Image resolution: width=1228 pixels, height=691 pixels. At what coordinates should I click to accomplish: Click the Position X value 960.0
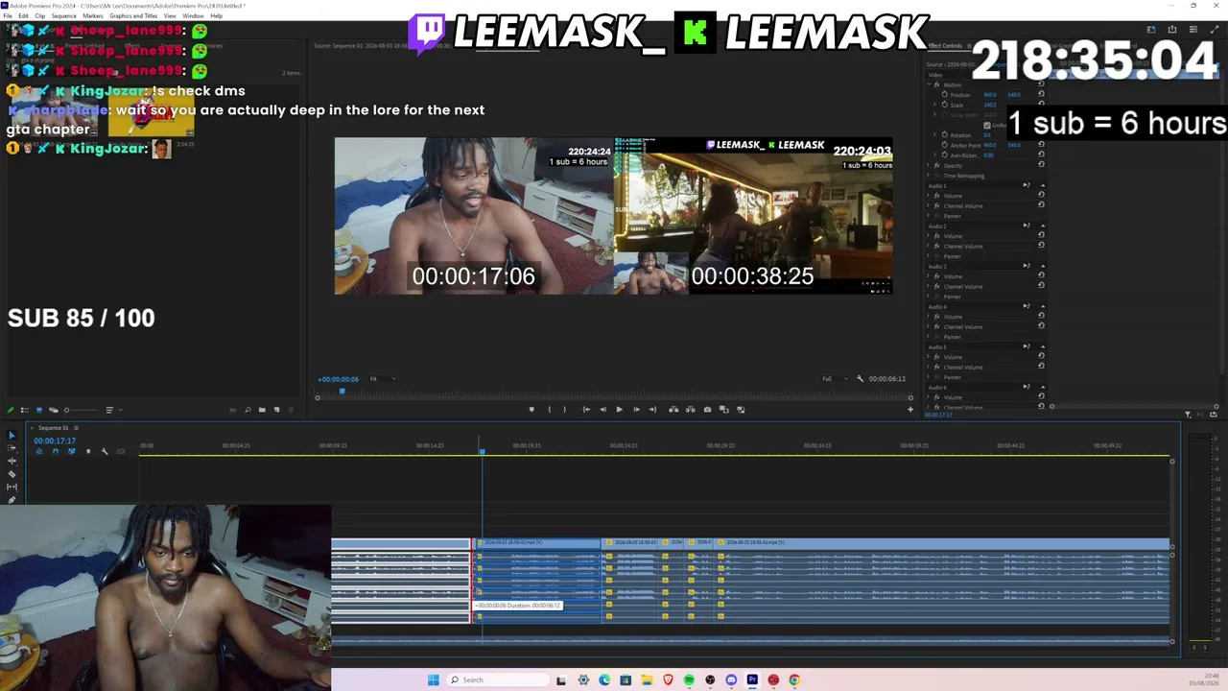click(x=990, y=95)
